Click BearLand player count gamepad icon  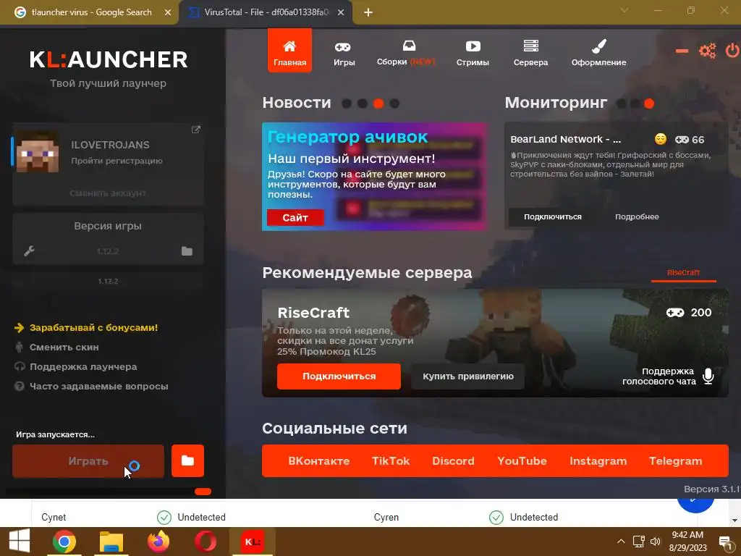click(x=682, y=140)
